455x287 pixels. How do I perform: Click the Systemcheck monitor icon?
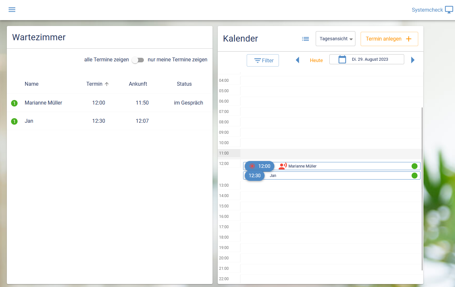pos(449,10)
